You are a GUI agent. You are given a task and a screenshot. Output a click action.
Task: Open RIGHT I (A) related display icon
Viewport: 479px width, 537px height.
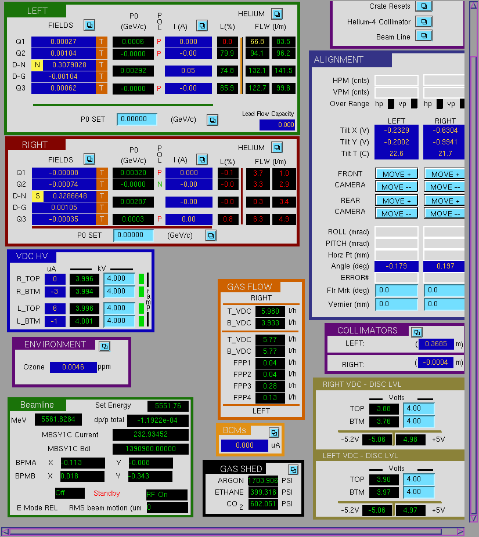202,159
